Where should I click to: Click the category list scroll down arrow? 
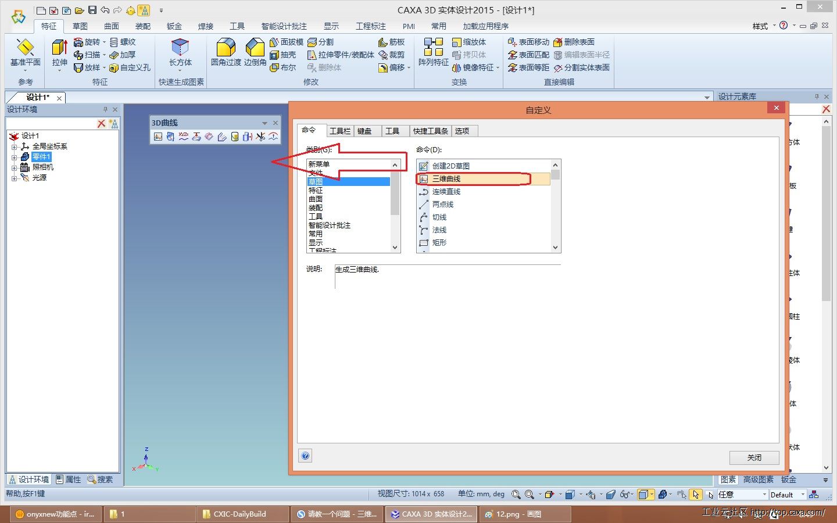395,247
